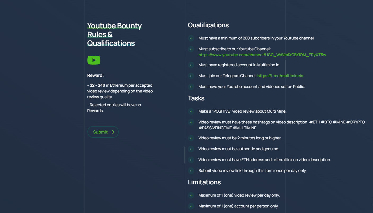Click the "Submit video review link through this form" line
The width and height of the screenshot is (373, 213).
click(x=252, y=171)
